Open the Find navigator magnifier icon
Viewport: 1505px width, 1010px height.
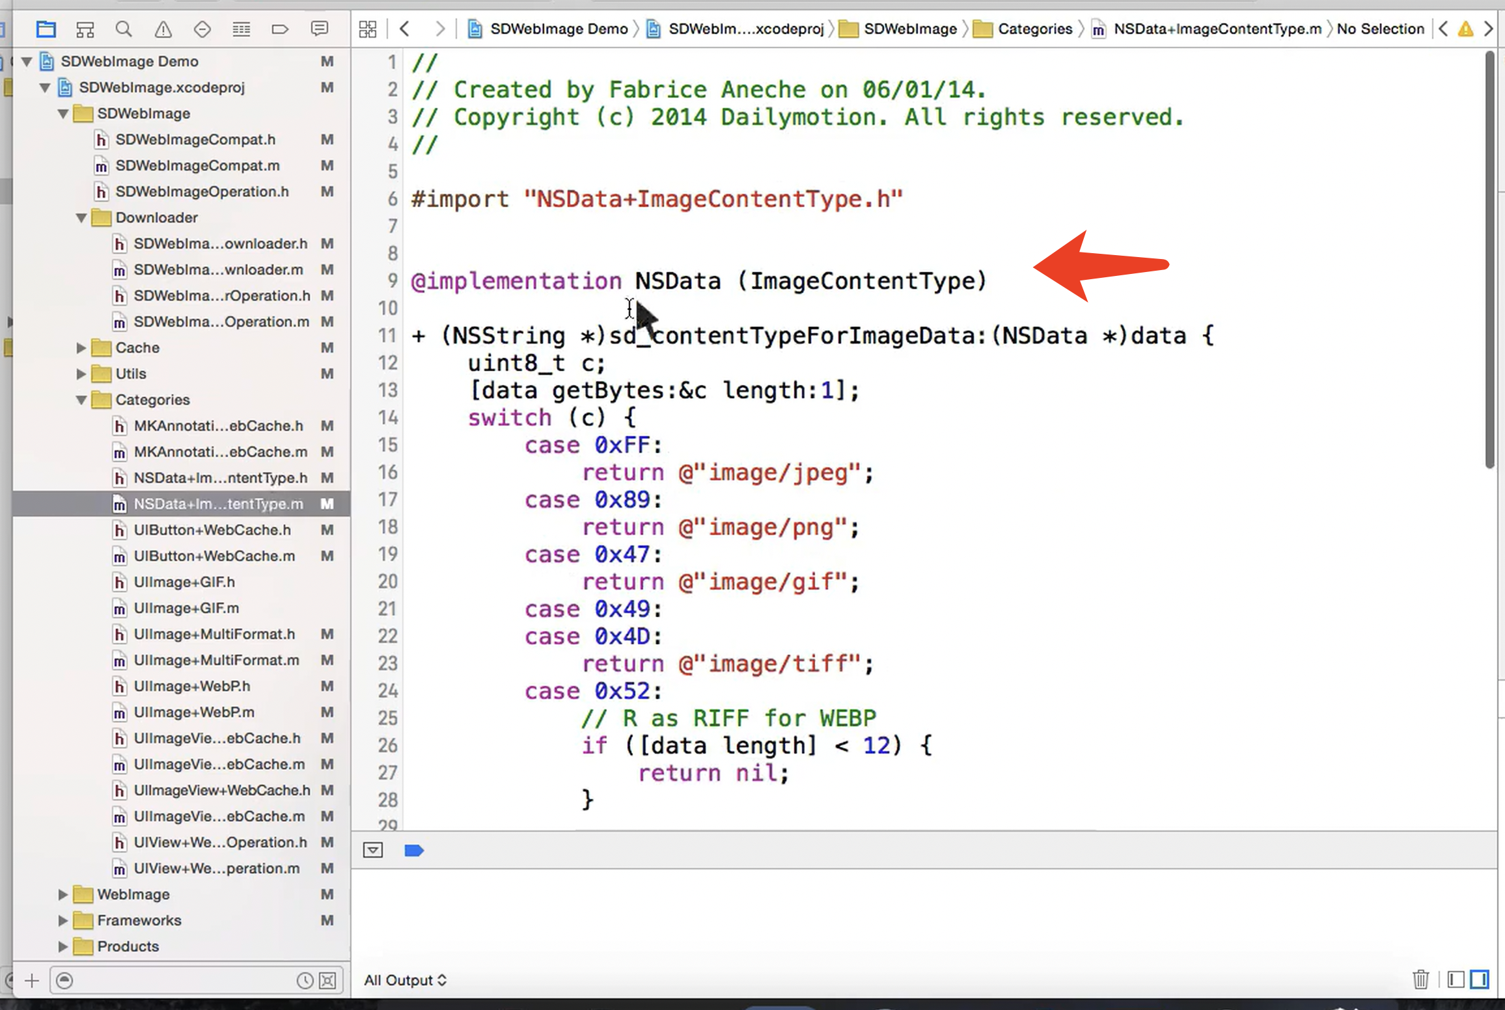pyautogui.click(x=124, y=29)
